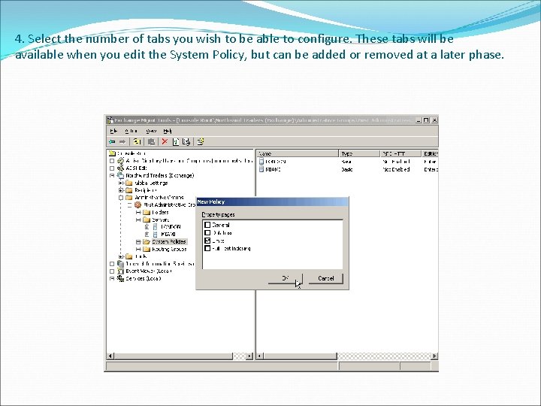Maximize the Exchange management console window
The image size is (541, 406).
tap(426, 120)
